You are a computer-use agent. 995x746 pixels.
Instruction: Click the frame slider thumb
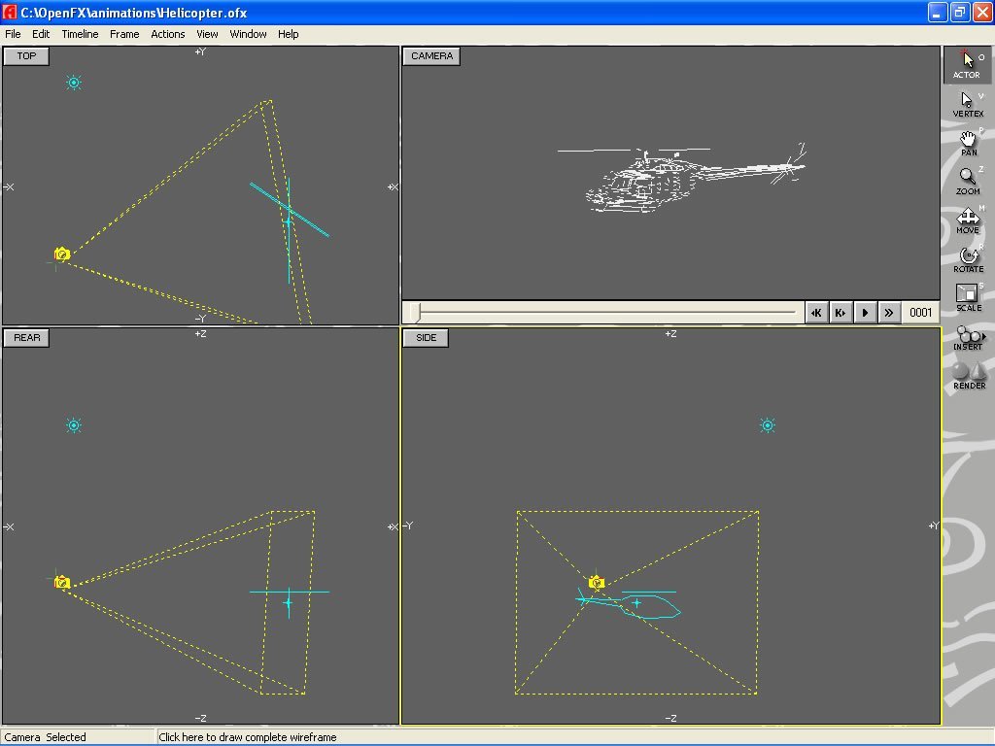tap(415, 312)
